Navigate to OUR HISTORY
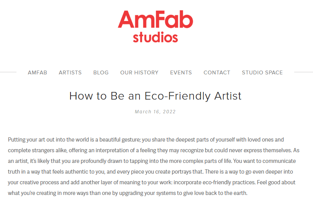This screenshot has height=206, width=313. 139,72
